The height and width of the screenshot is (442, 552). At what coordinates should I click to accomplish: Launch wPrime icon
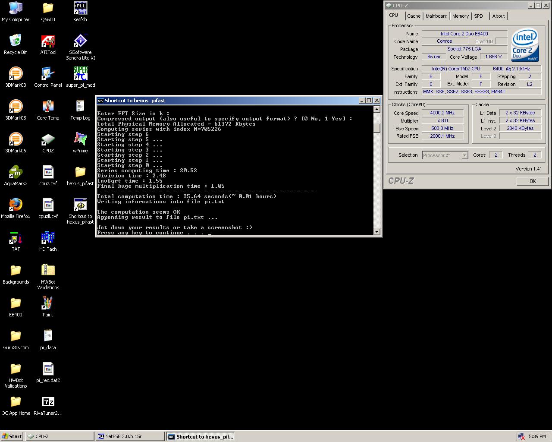(x=80, y=143)
